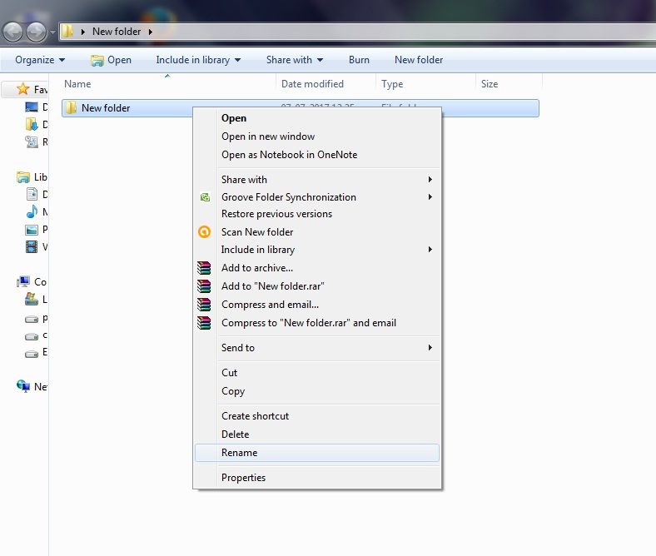This screenshot has width=656, height=556.
Task: Click the Groove Folder Synchronization icon
Action: (204, 197)
